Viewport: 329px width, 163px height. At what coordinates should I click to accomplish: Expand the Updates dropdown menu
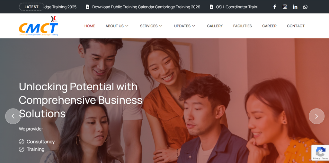click(x=185, y=26)
